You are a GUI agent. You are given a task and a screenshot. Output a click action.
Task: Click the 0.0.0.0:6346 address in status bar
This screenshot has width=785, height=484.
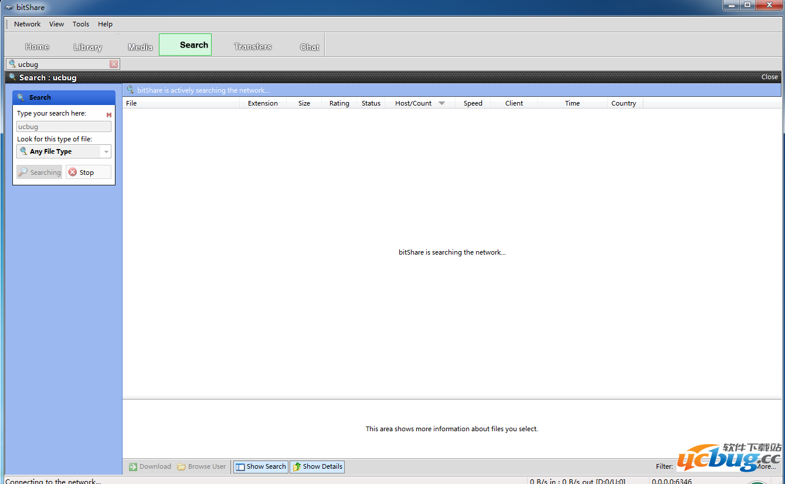tap(672, 481)
